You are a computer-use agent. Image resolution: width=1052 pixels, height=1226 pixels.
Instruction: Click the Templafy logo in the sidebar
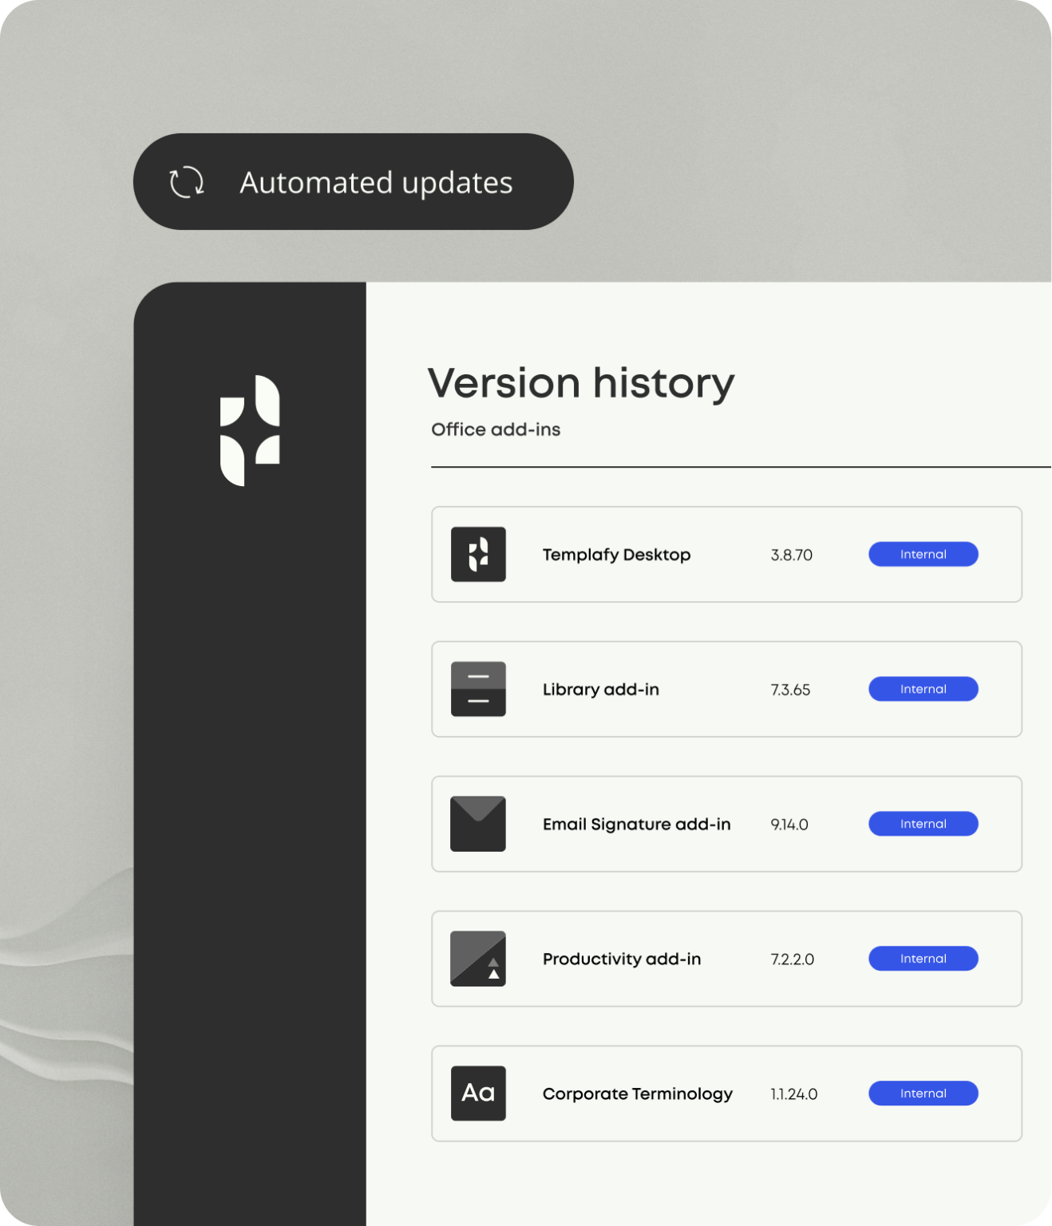point(249,429)
